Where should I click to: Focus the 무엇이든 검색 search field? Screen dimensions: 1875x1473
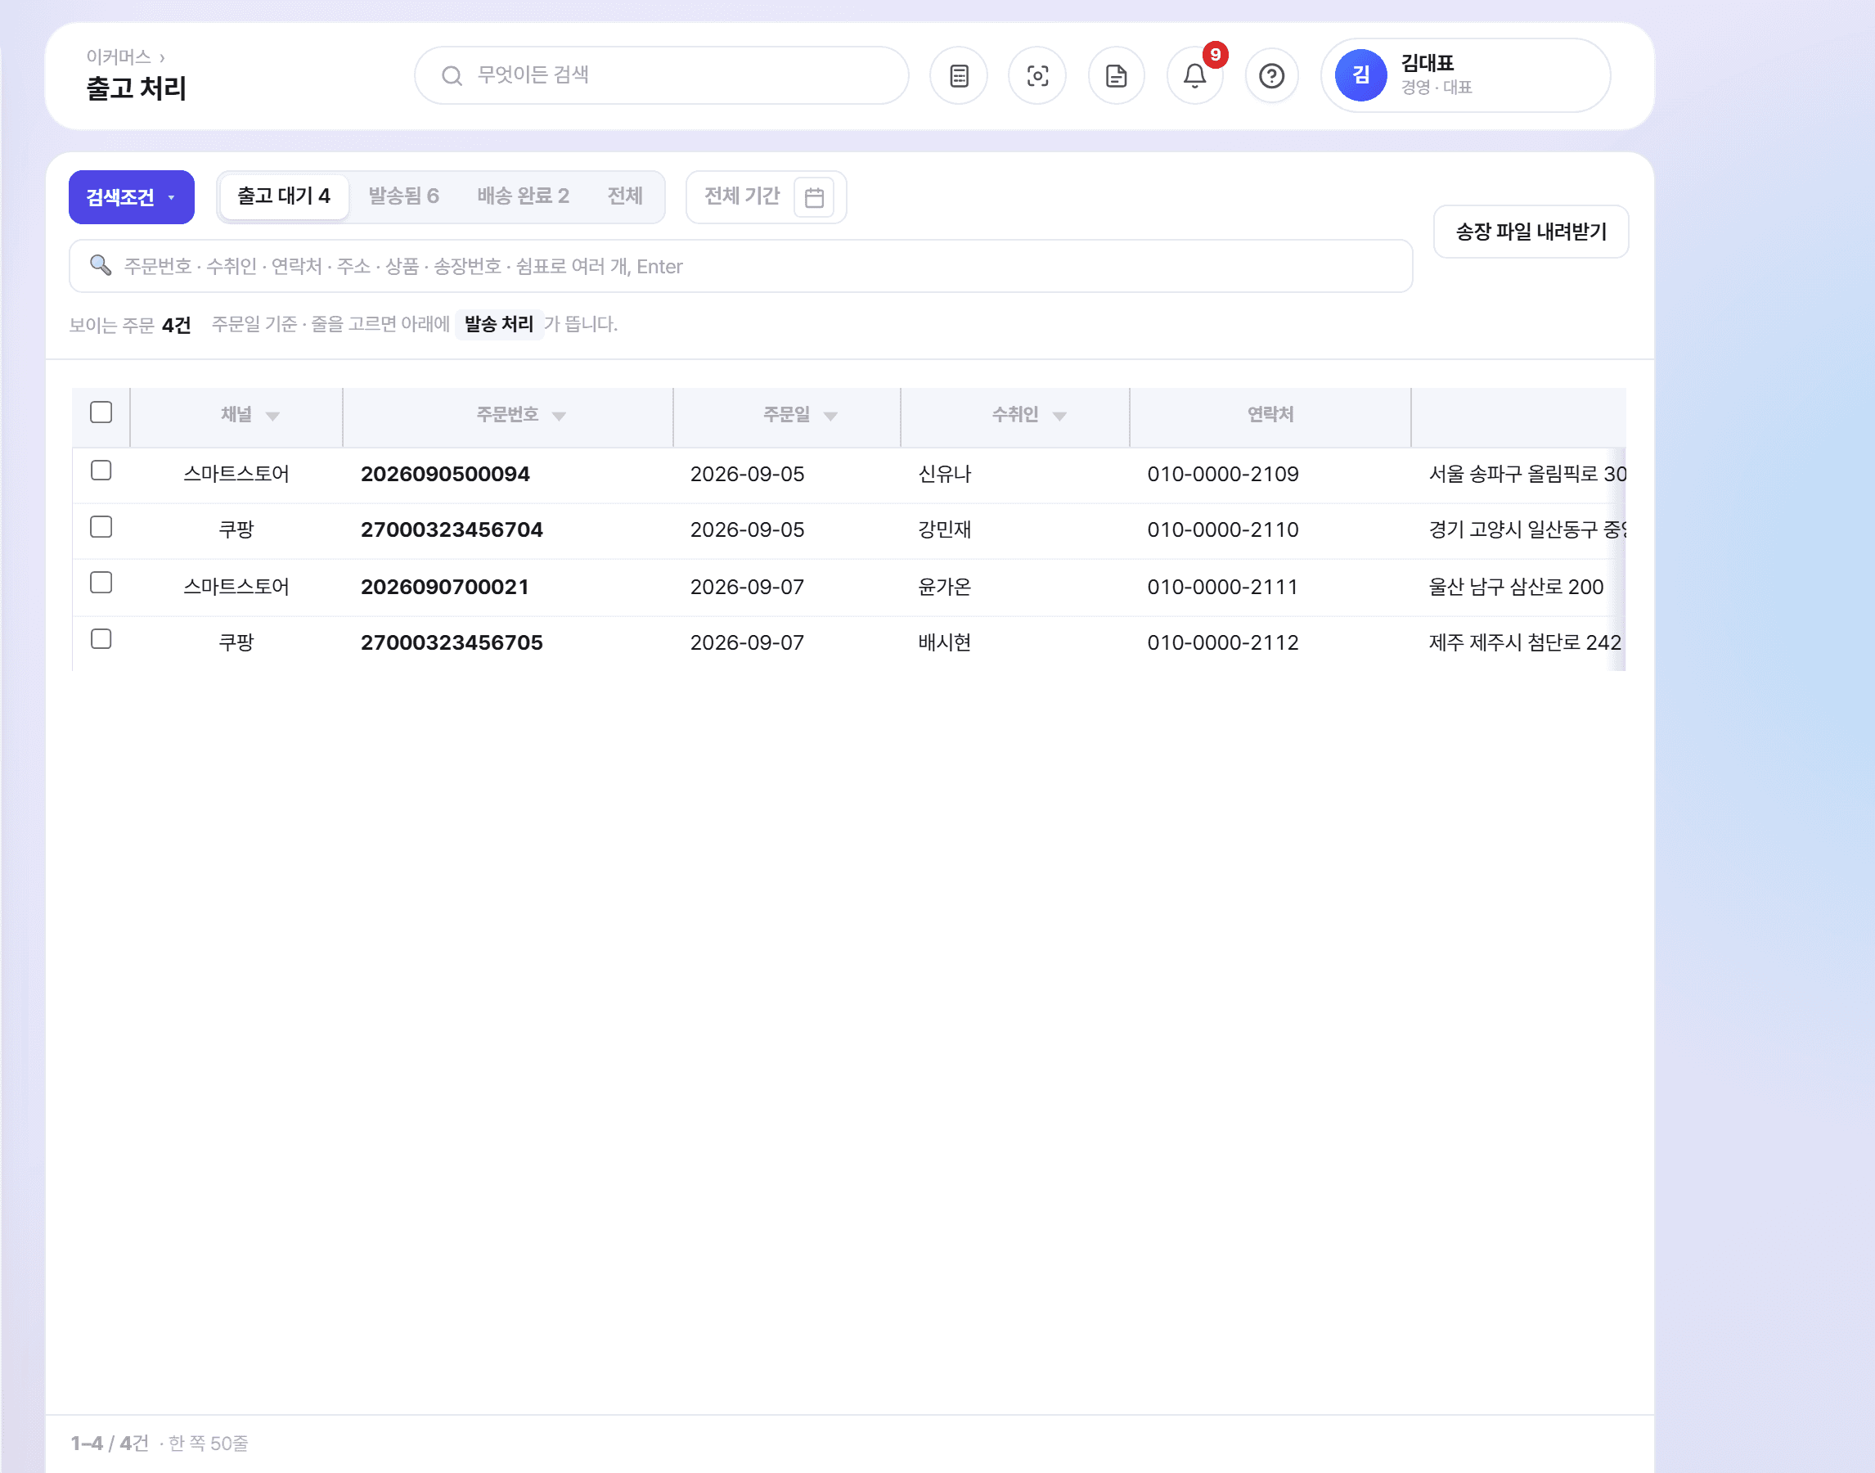(x=661, y=76)
